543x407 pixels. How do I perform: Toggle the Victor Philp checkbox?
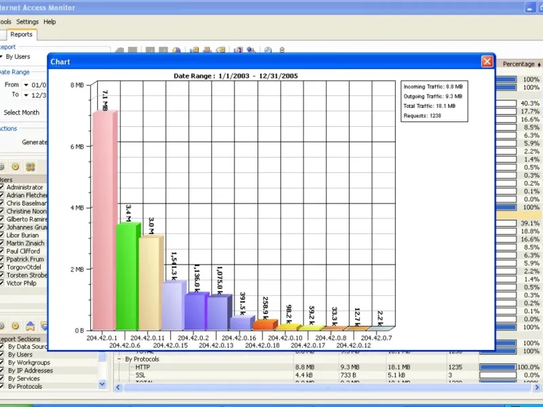pyautogui.click(x=1, y=283)
